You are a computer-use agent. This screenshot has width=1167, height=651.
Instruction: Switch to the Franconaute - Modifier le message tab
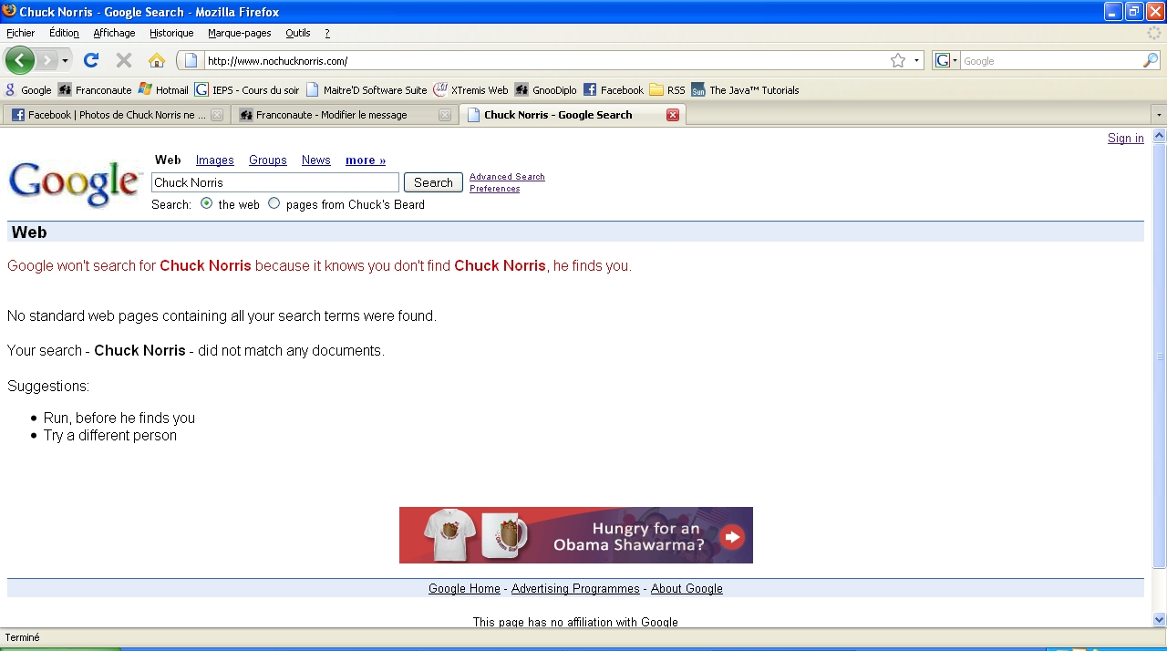point(344,115)
